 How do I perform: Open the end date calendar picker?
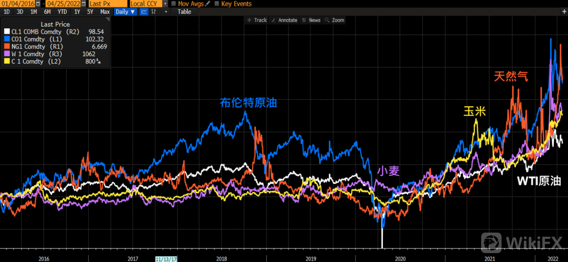coord(84,4)
